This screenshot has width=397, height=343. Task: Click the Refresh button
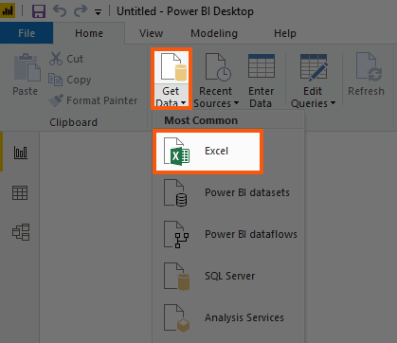(367, 75)
